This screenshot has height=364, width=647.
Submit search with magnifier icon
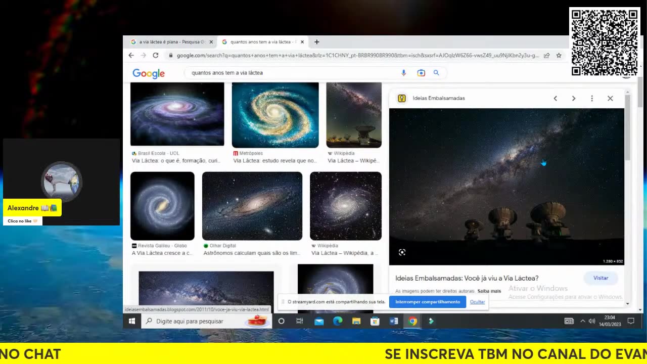tap(436, 73)
